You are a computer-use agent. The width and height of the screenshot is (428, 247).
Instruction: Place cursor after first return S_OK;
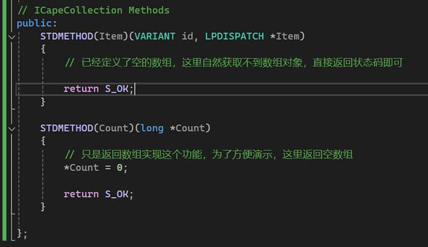coord(135,89)
